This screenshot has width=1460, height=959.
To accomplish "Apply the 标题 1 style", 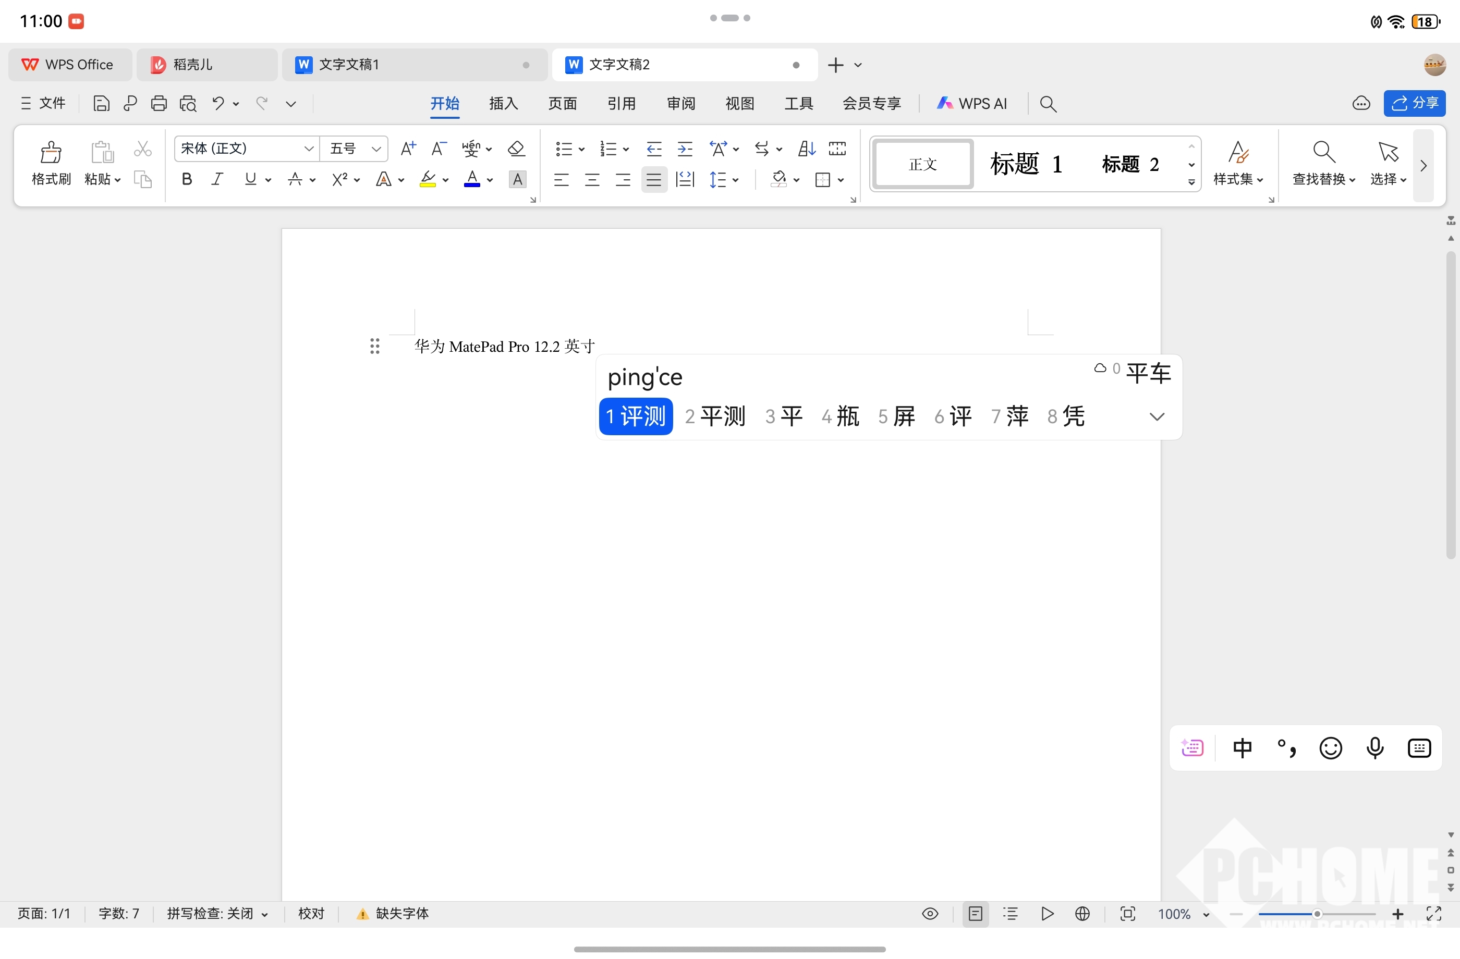I will [1026, 164].
